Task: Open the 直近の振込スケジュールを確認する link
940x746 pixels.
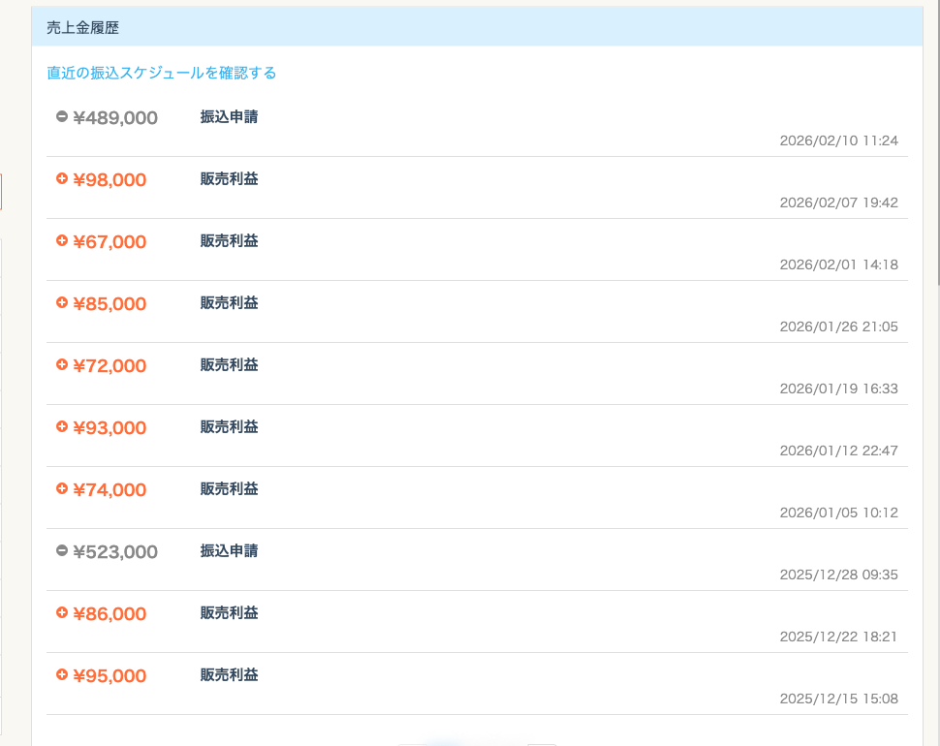Action: click(162, 73)
